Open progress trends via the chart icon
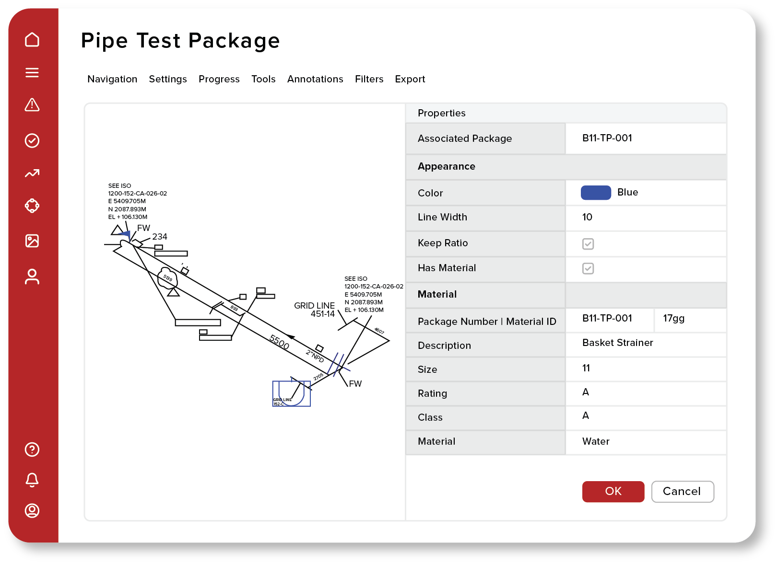 tap(32, 173)
